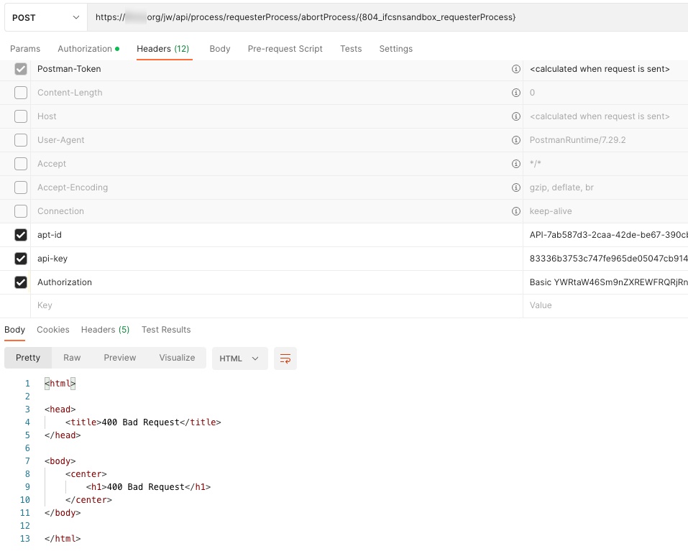The width and height of the screenshot is (688, 551).
Task: Uncheck the apt-id header checkbox
Action: click(x=21, y=235)
